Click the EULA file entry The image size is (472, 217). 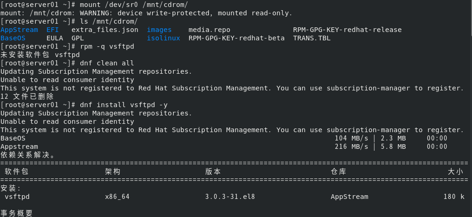click(x=55, y=38)
